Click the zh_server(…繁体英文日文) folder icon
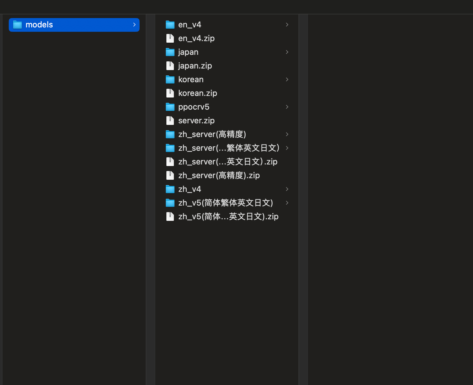Screen dimensions: 473x385 click(170, 148)
